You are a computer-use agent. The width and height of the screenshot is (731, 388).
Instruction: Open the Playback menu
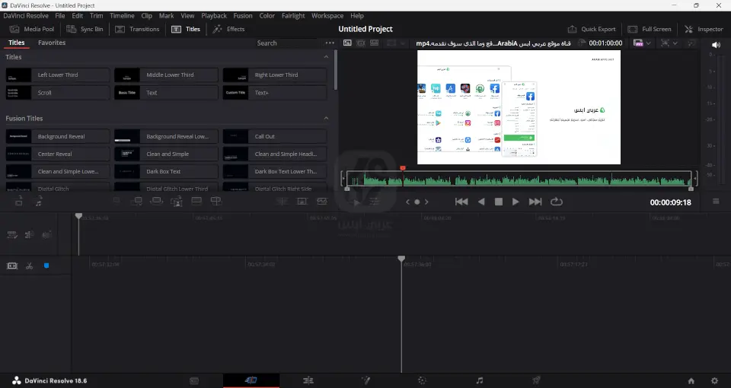click(x=214, y=15)
